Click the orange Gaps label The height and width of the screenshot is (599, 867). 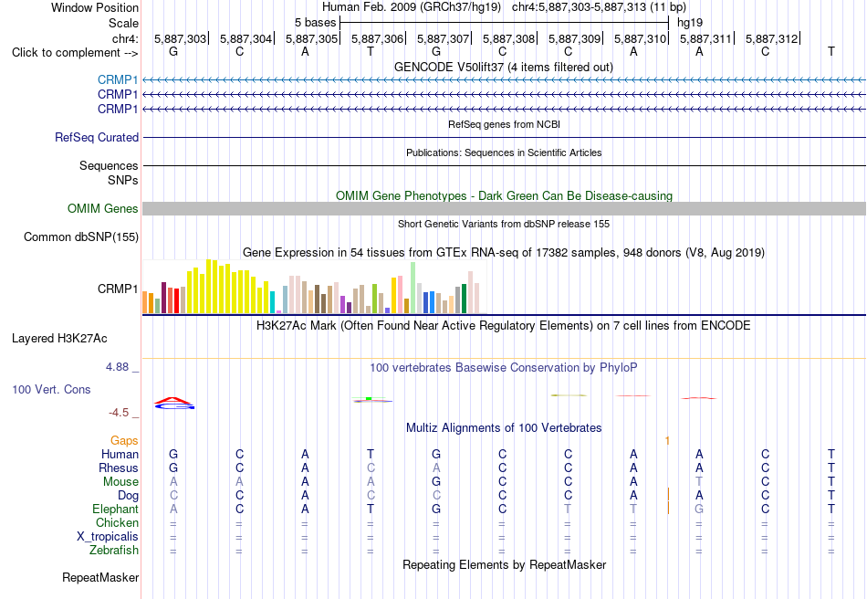(x=124, y=440)
